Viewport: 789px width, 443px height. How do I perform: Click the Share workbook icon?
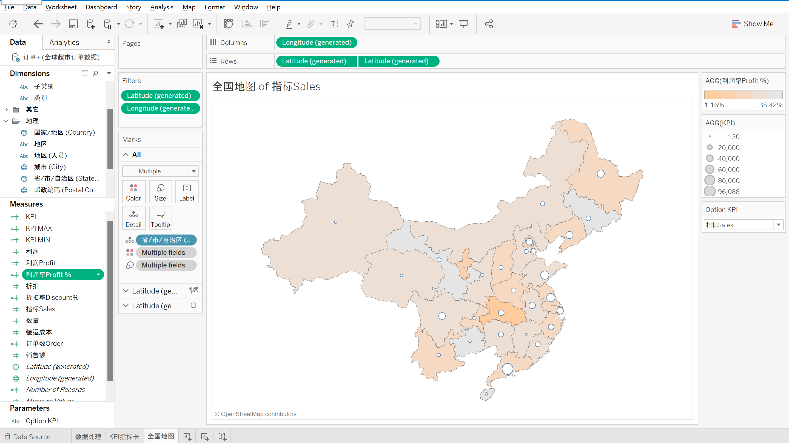(x=489, y=24)
